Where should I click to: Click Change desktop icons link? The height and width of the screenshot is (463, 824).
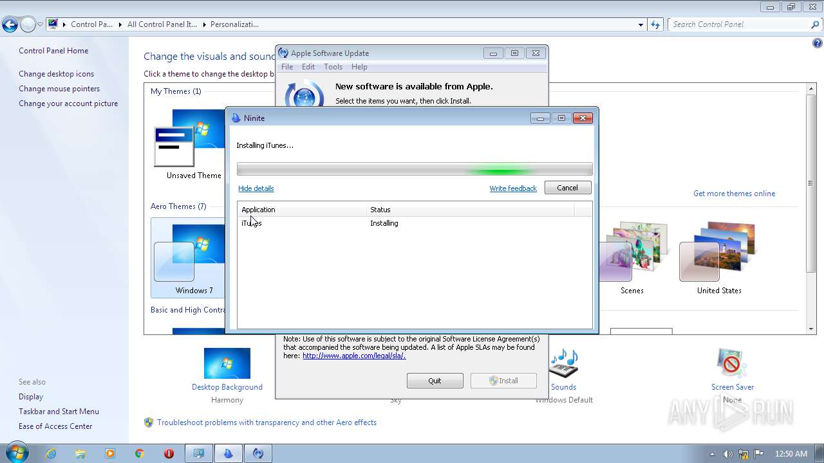(56, 74)
